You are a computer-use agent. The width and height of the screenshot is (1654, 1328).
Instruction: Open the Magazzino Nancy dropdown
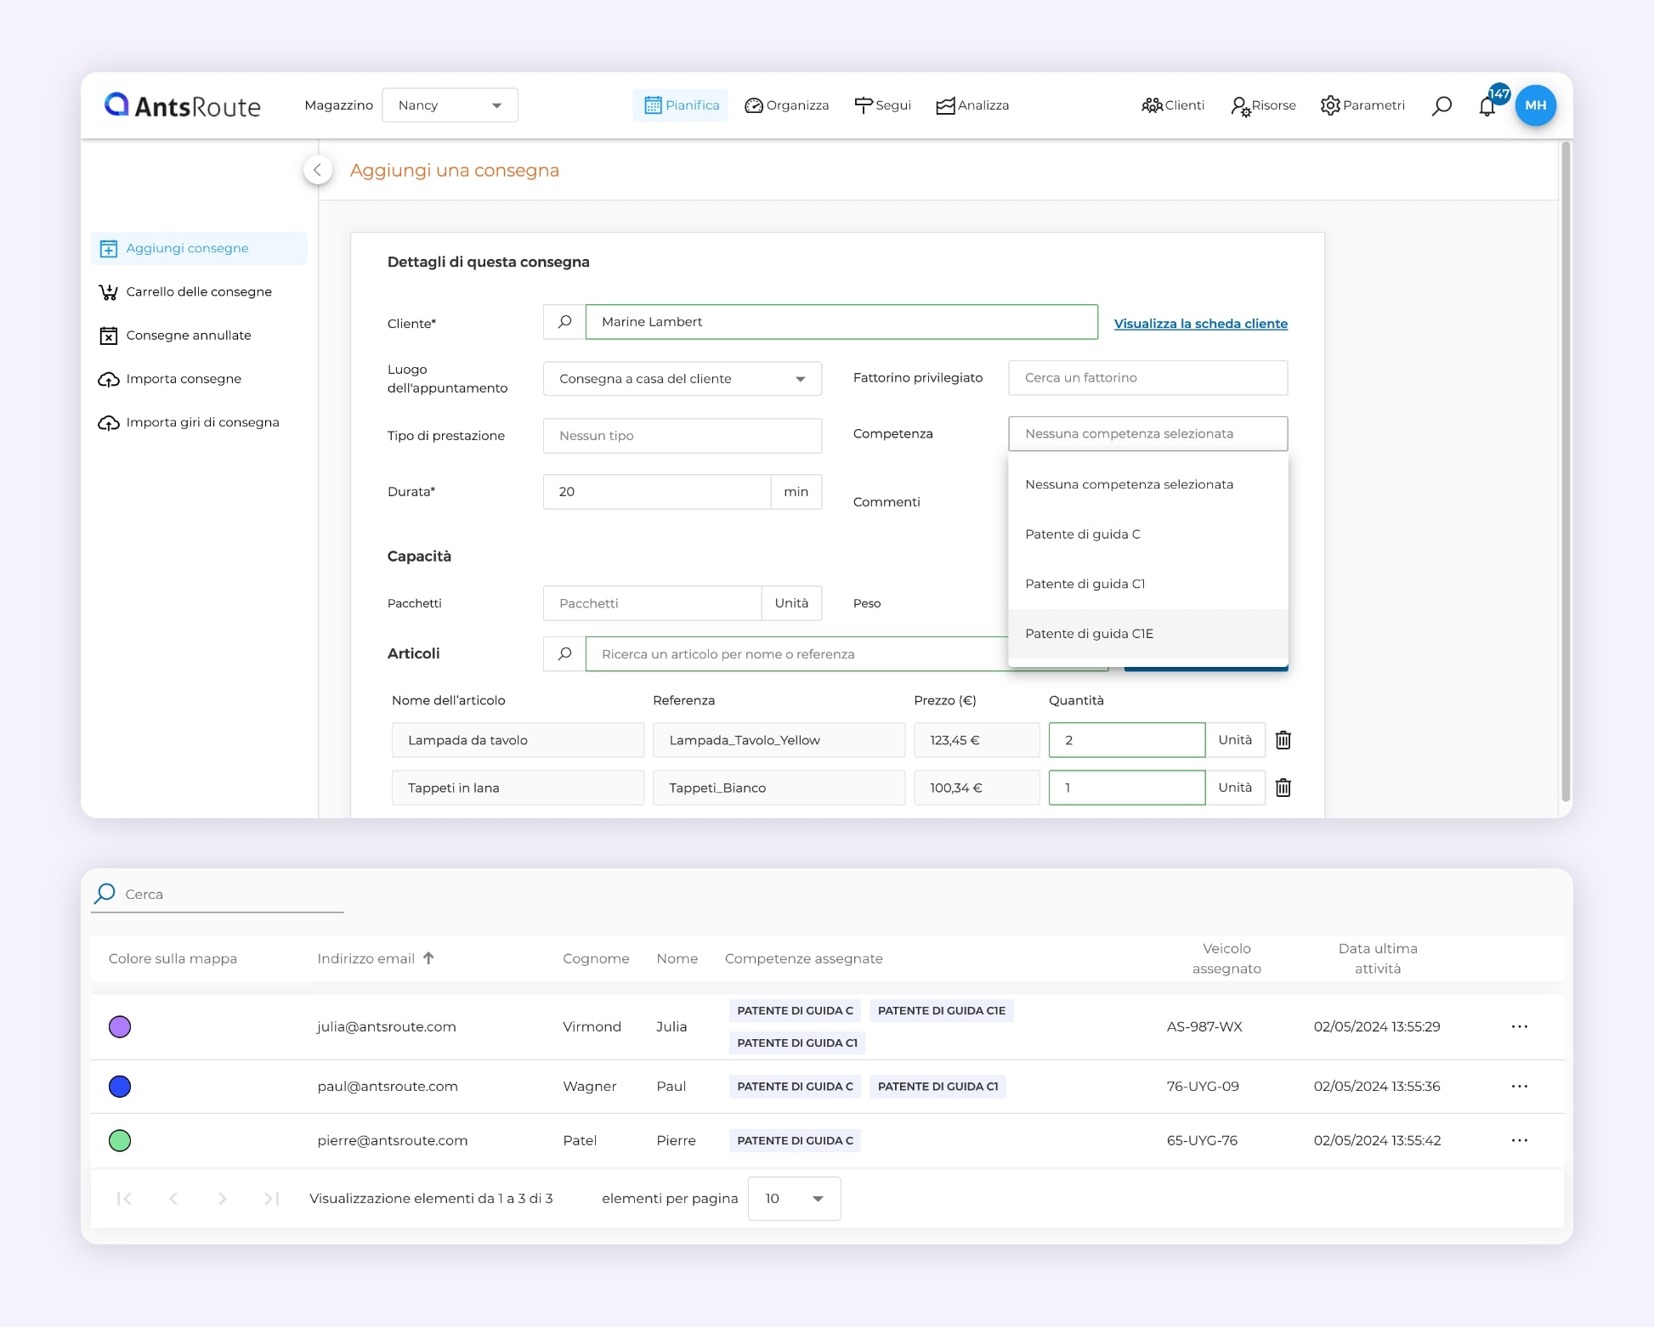coord(450,105)
